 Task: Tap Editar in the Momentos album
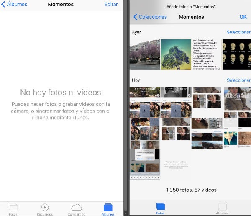click(x=111, y=4)
